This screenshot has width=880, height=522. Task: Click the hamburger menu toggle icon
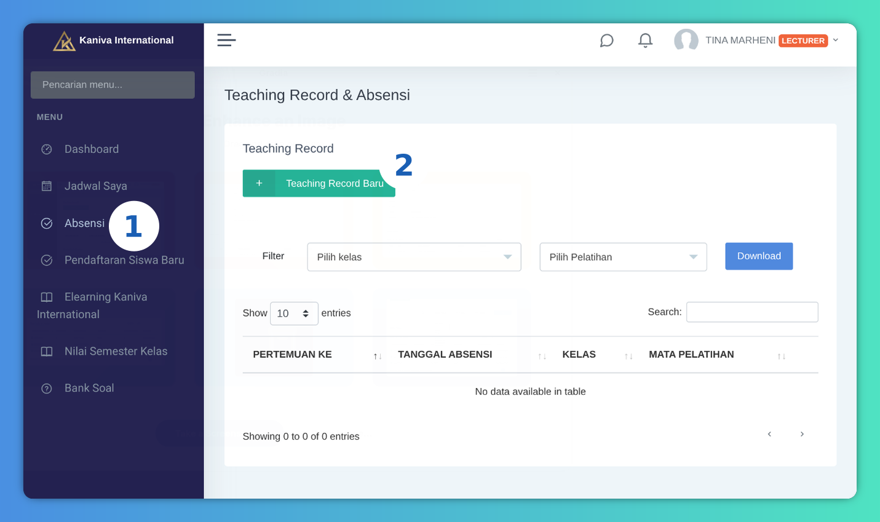tap(226, 41)
